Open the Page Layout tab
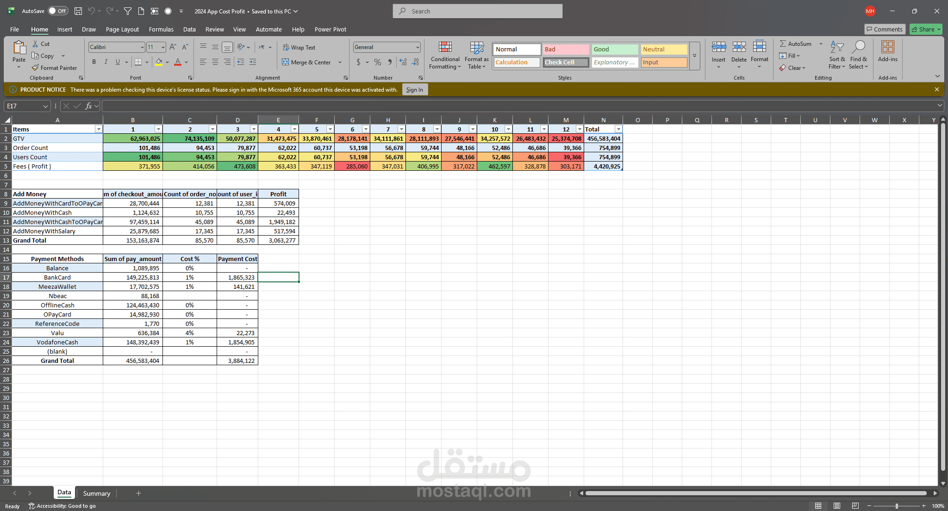948x511 pixels. 122,29
